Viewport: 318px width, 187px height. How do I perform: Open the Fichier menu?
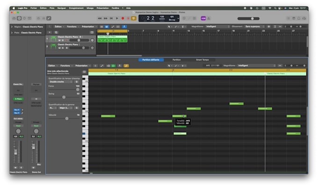(34, 8)
